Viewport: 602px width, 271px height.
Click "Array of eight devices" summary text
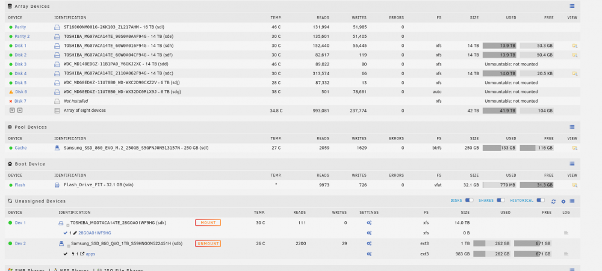click(x=84, y=111)
